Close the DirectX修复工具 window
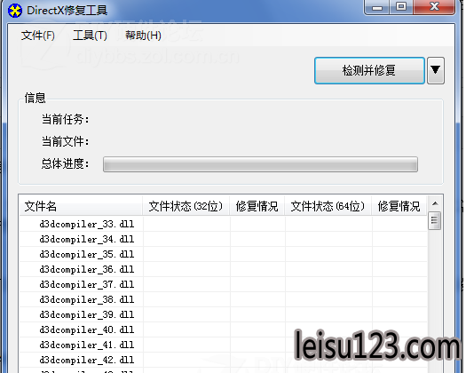 pos(434,6)
